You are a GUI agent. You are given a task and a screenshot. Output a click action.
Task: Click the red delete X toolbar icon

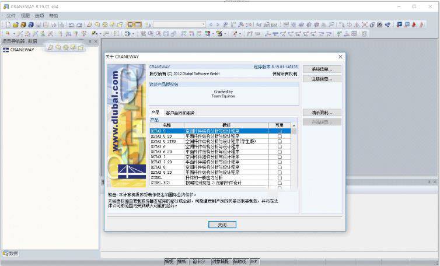tap(364, 25)
